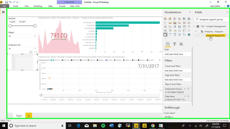
Task: Select the Stacked bar chart visualization
Action: pyautogui.click(x=165, y=19)
